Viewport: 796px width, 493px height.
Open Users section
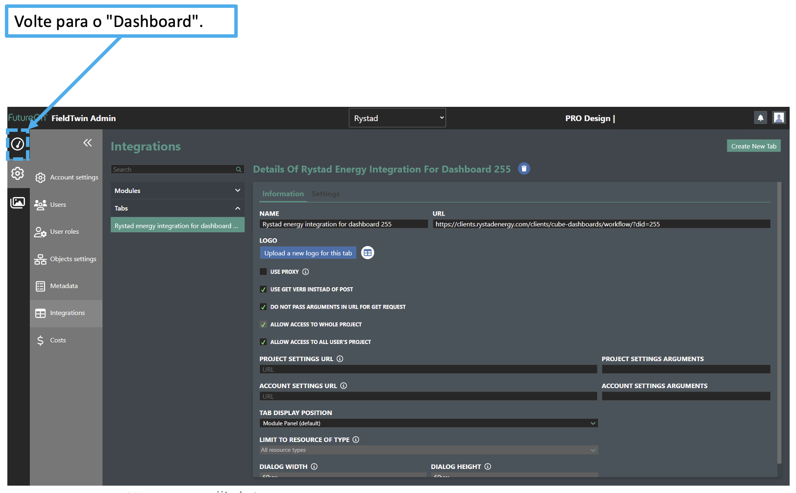click(66, 205)
